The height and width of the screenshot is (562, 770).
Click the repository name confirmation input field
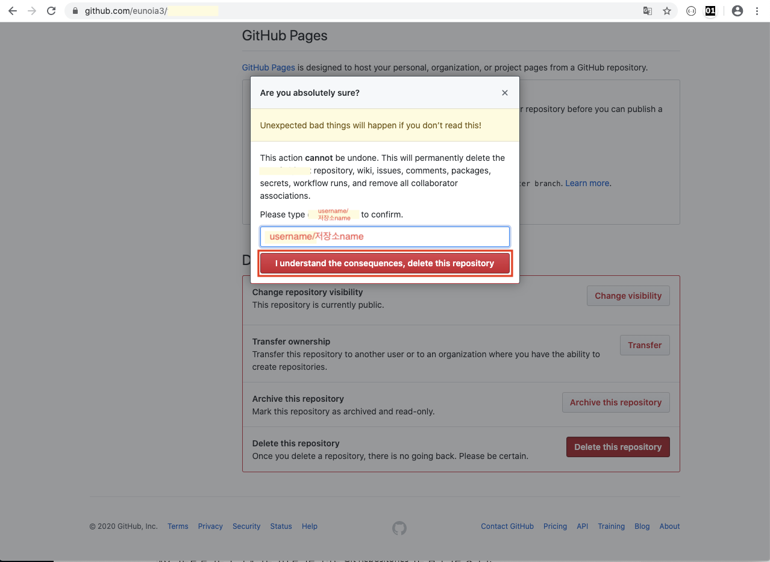coord(385,236)
